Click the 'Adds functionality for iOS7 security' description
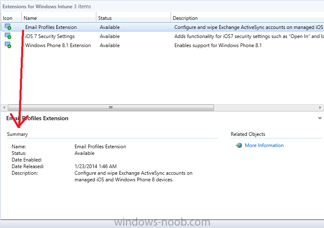Screen dimensions: 324x228 click(249, 36)
